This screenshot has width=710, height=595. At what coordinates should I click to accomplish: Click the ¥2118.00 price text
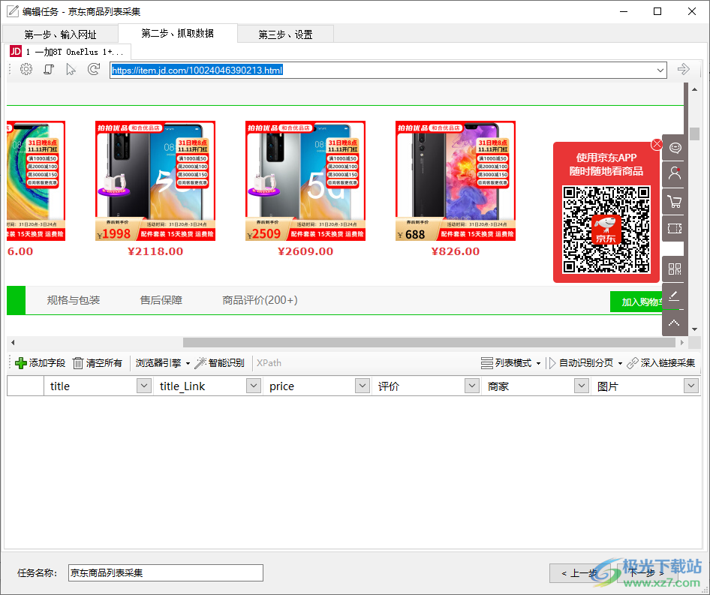(155, 251)
